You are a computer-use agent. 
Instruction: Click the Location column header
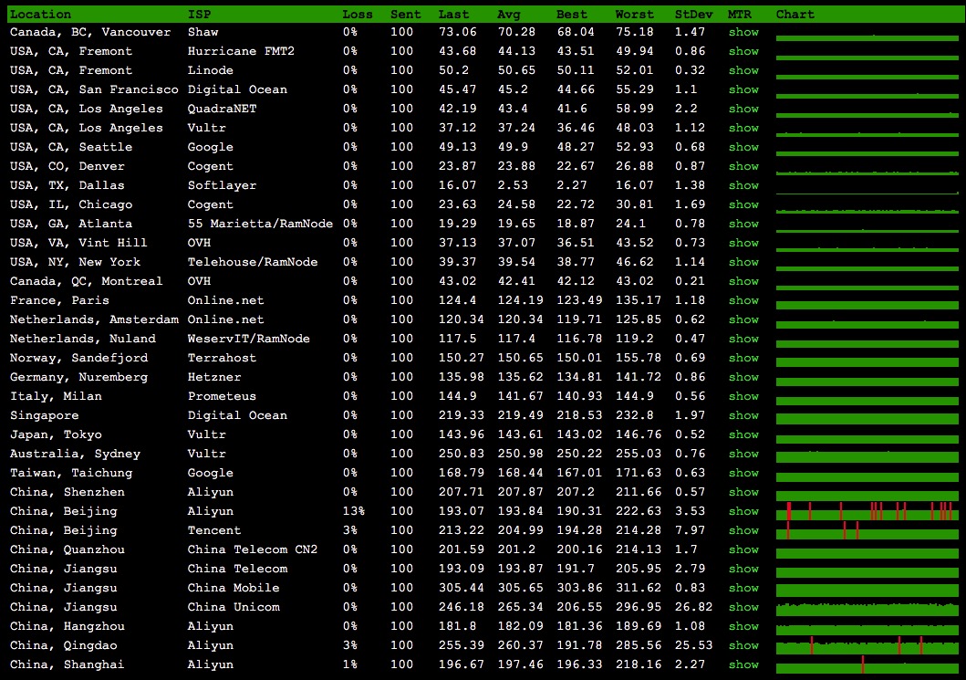(x=41, y=15)
